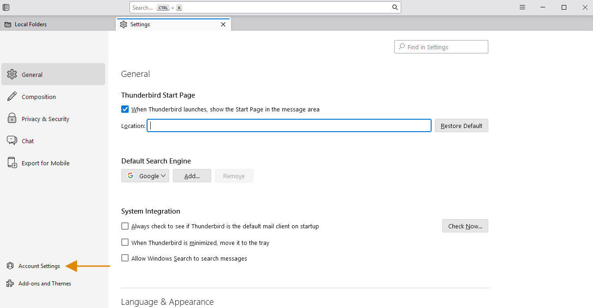Screen dimensions: 593x308
Task: Click the Composition pencil icon
Action: tap(12, 97)
